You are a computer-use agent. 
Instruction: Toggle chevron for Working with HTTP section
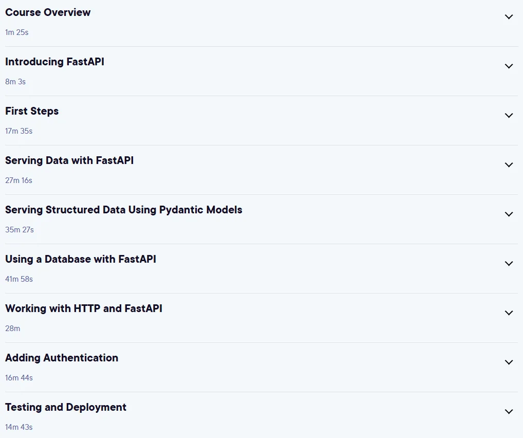(x=509, y=313)
